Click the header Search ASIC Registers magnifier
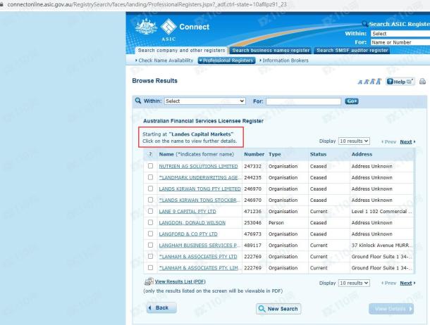The width and height of the screenshot is (430, 325). (x=364, y=24)
